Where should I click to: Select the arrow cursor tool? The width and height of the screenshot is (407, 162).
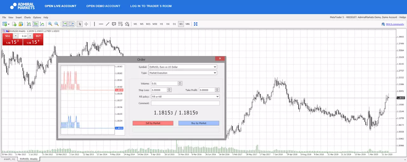pos(80,24)
